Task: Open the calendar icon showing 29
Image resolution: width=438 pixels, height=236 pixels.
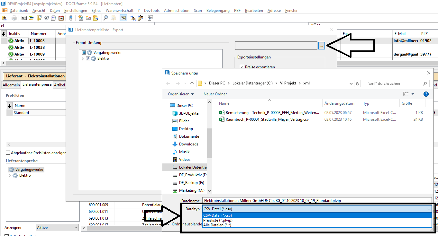Action: [x=61, y=18]
